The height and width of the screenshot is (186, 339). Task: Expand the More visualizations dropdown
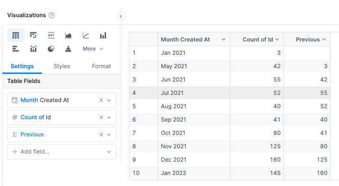93,49
